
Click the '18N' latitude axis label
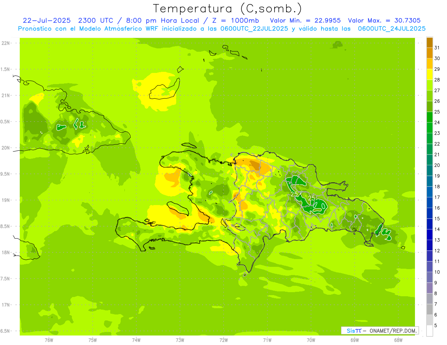pos(6,252)
